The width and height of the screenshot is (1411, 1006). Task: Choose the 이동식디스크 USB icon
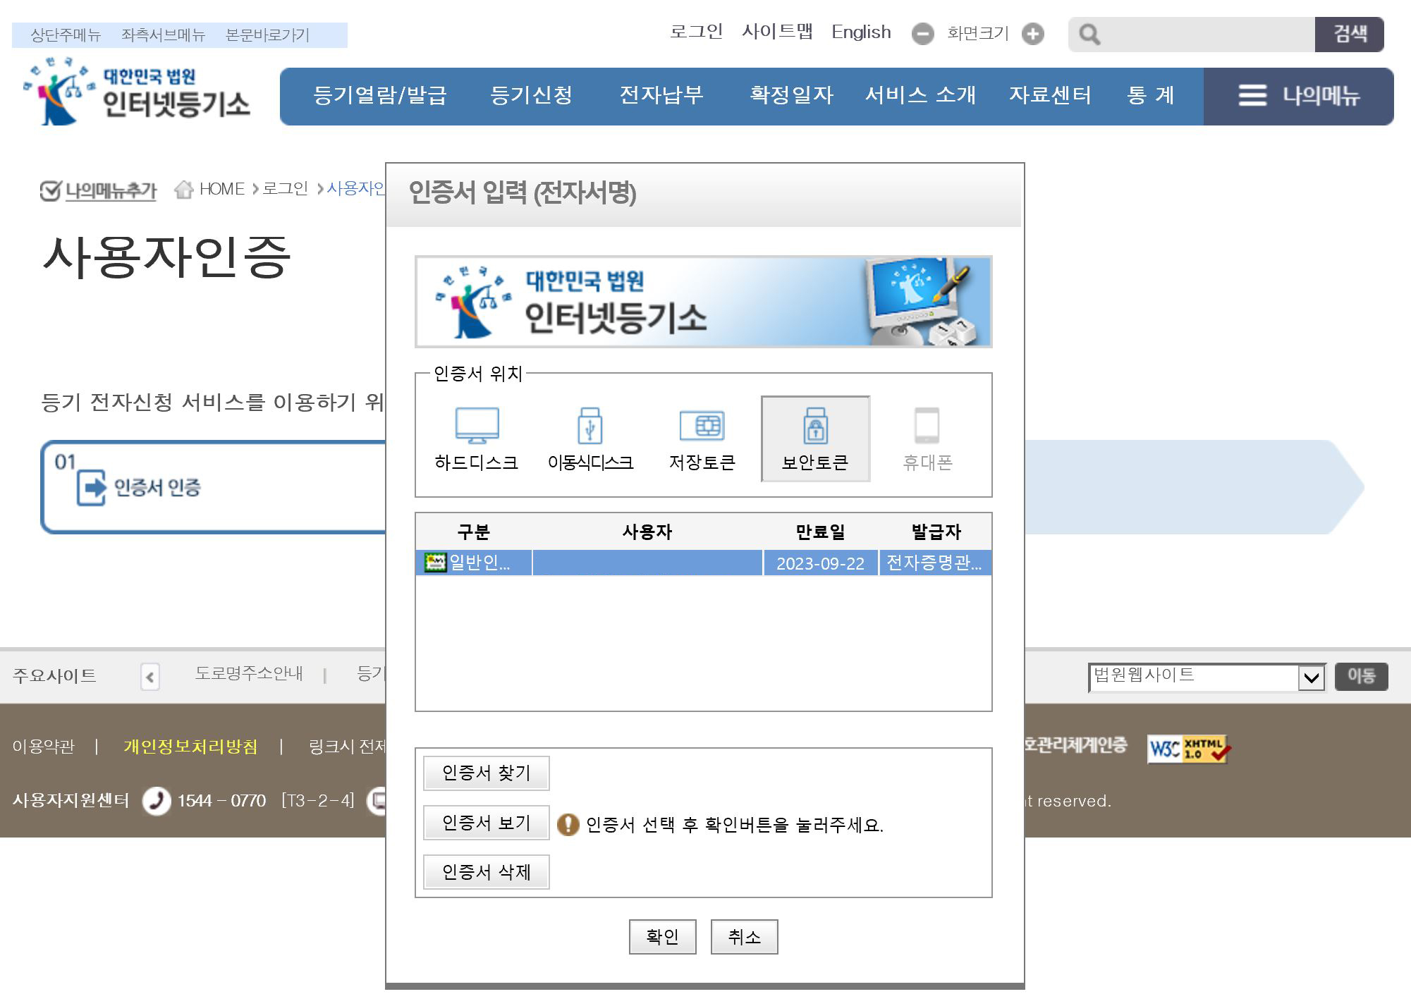coord(590,426)
